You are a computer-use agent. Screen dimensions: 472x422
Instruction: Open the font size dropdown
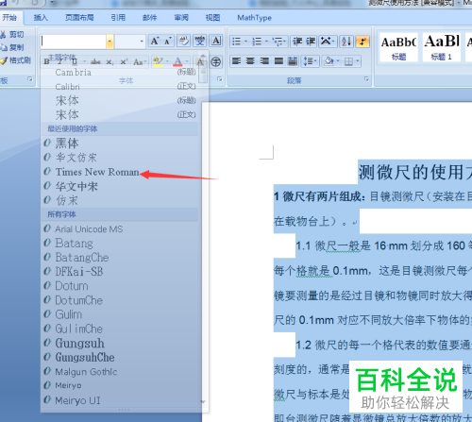click(x=142, y=42)
